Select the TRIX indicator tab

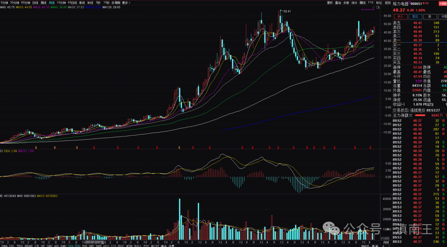(20, 245)
